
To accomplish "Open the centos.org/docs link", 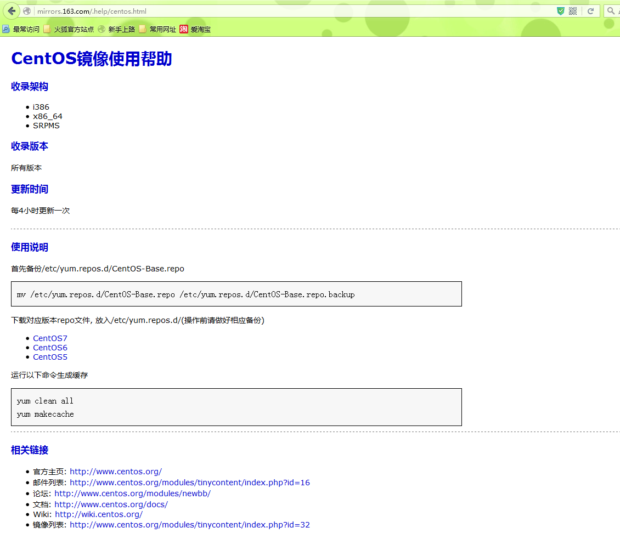I will [111, 504].
